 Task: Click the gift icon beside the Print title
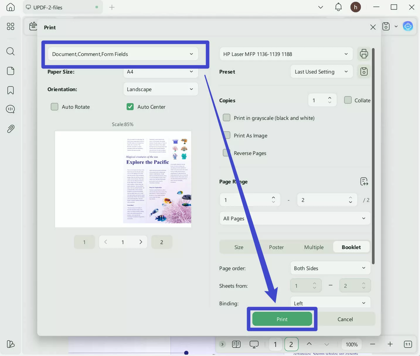(33, 26)
